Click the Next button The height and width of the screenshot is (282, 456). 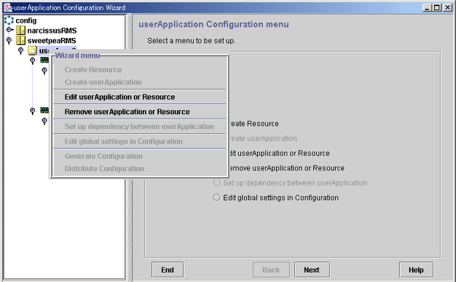point(312,270)
